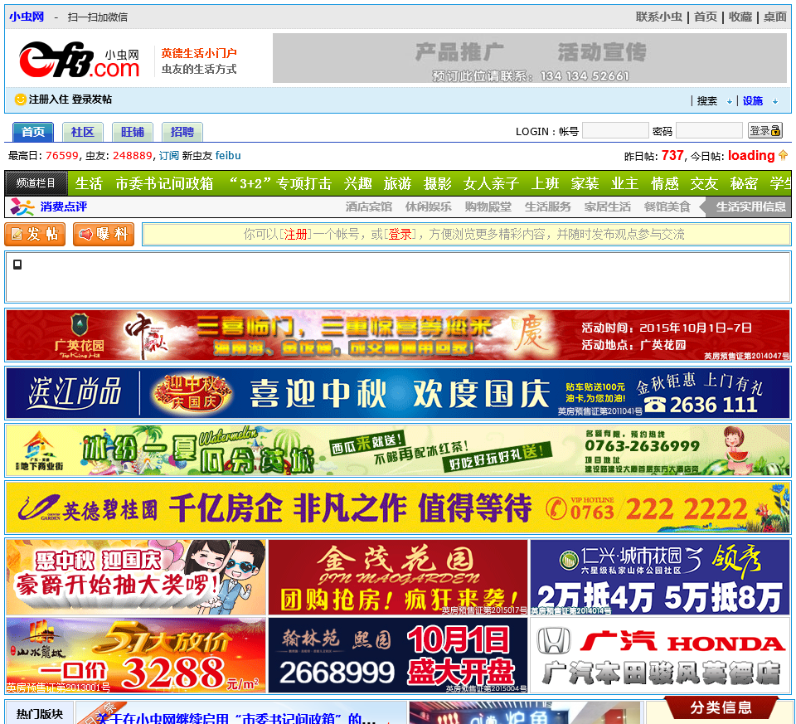This screenshot has height=724, width=796.
Task: Select the 生活服务 category
Action: [x=548, y=207]
